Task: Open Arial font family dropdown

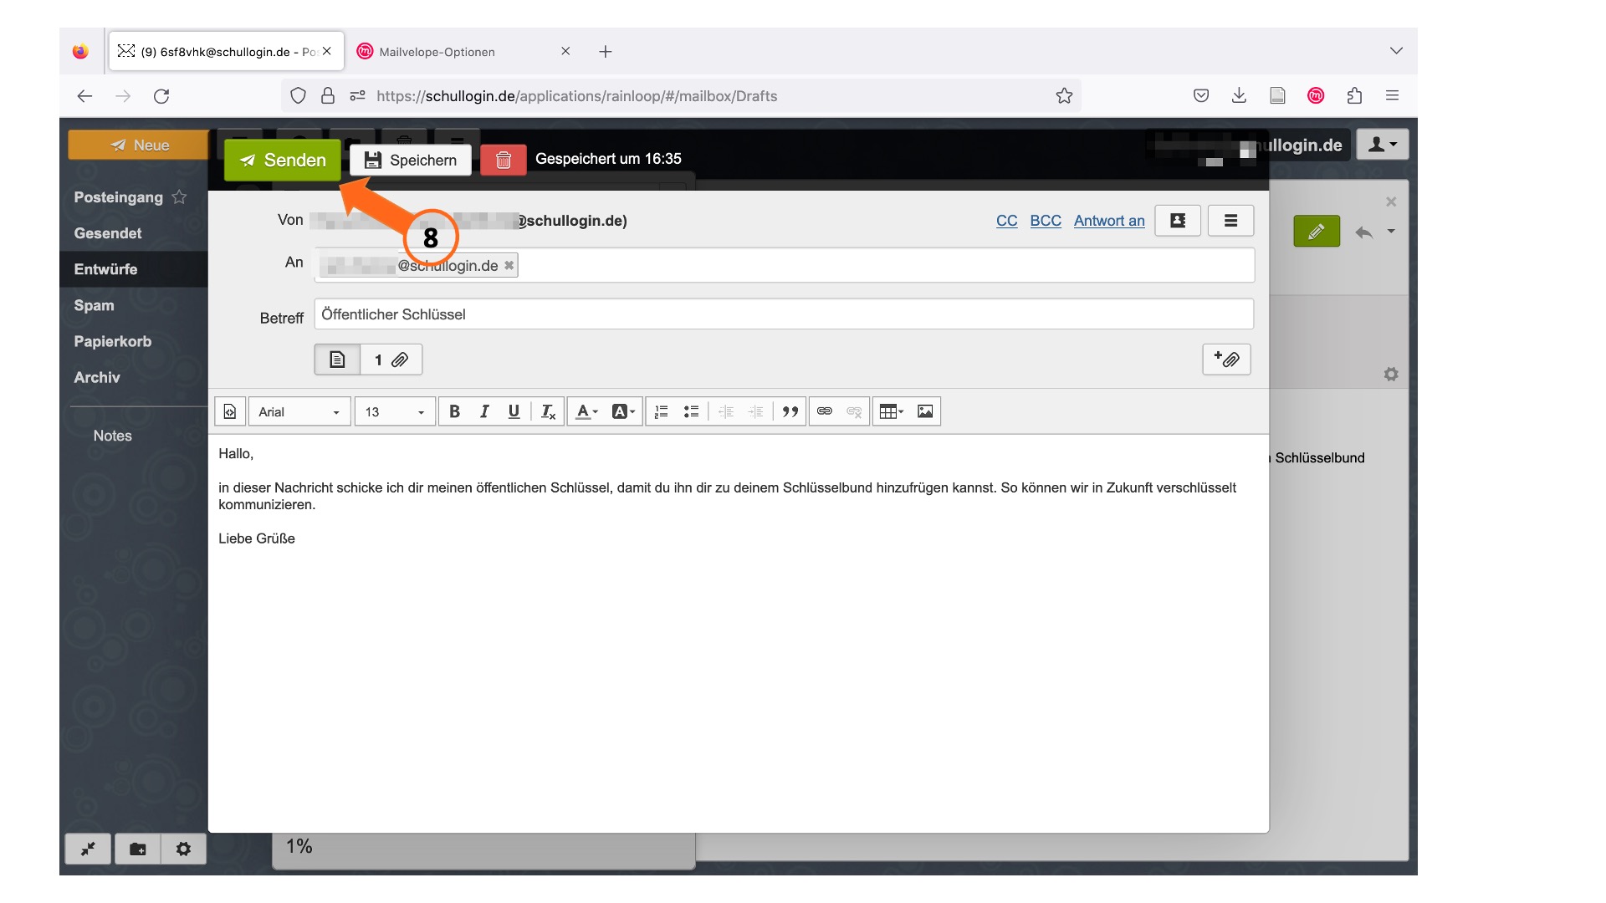Action: pos(299,411)
